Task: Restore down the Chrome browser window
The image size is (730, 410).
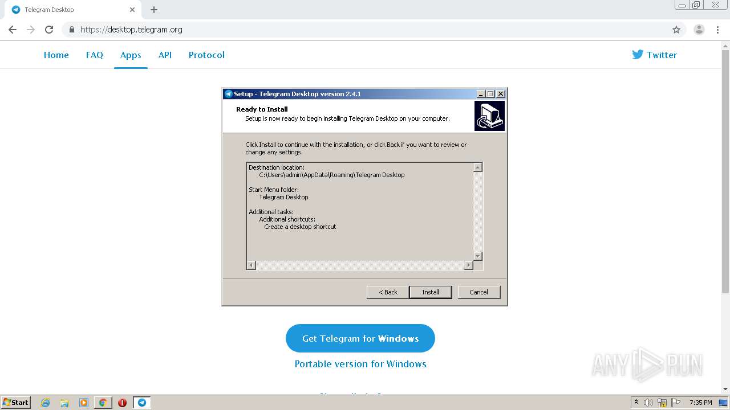Action: (x=696, y=5)
